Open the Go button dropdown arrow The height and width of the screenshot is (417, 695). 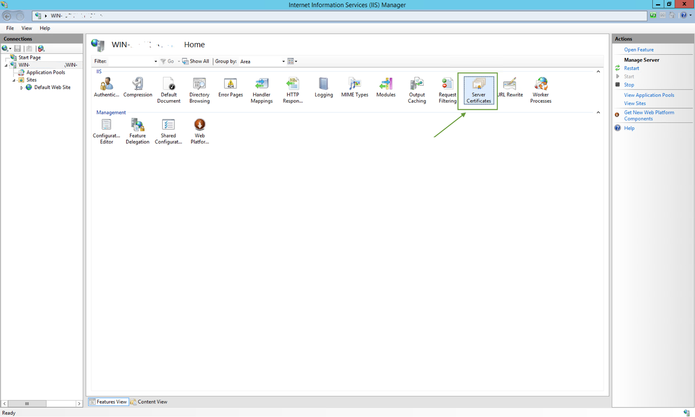179,62
